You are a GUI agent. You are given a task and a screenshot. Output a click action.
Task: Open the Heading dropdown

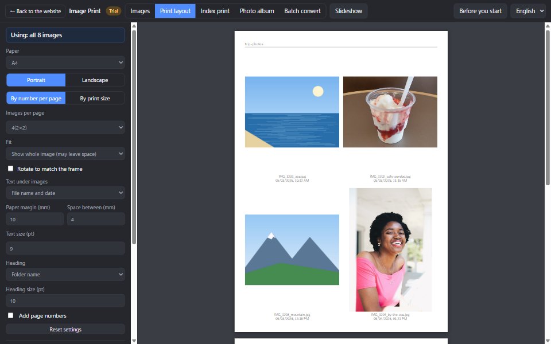65,275
